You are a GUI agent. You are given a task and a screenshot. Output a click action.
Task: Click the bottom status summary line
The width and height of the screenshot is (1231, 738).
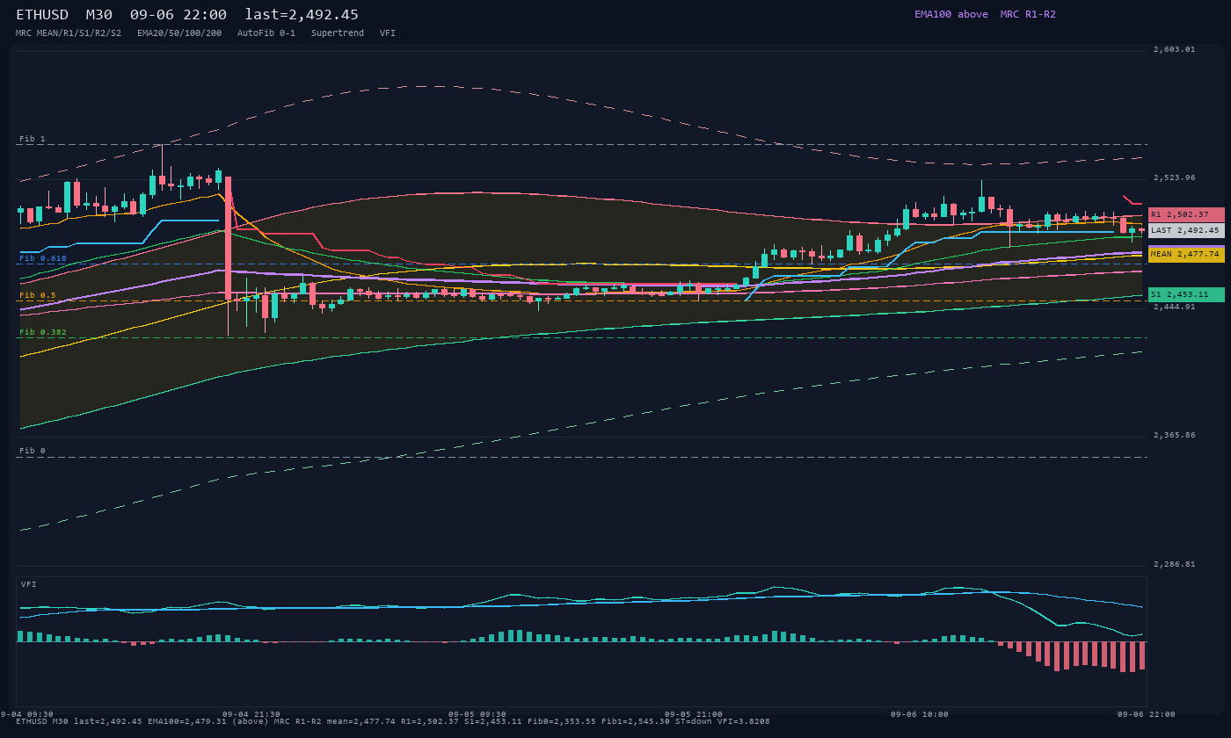tap(393, 721)
